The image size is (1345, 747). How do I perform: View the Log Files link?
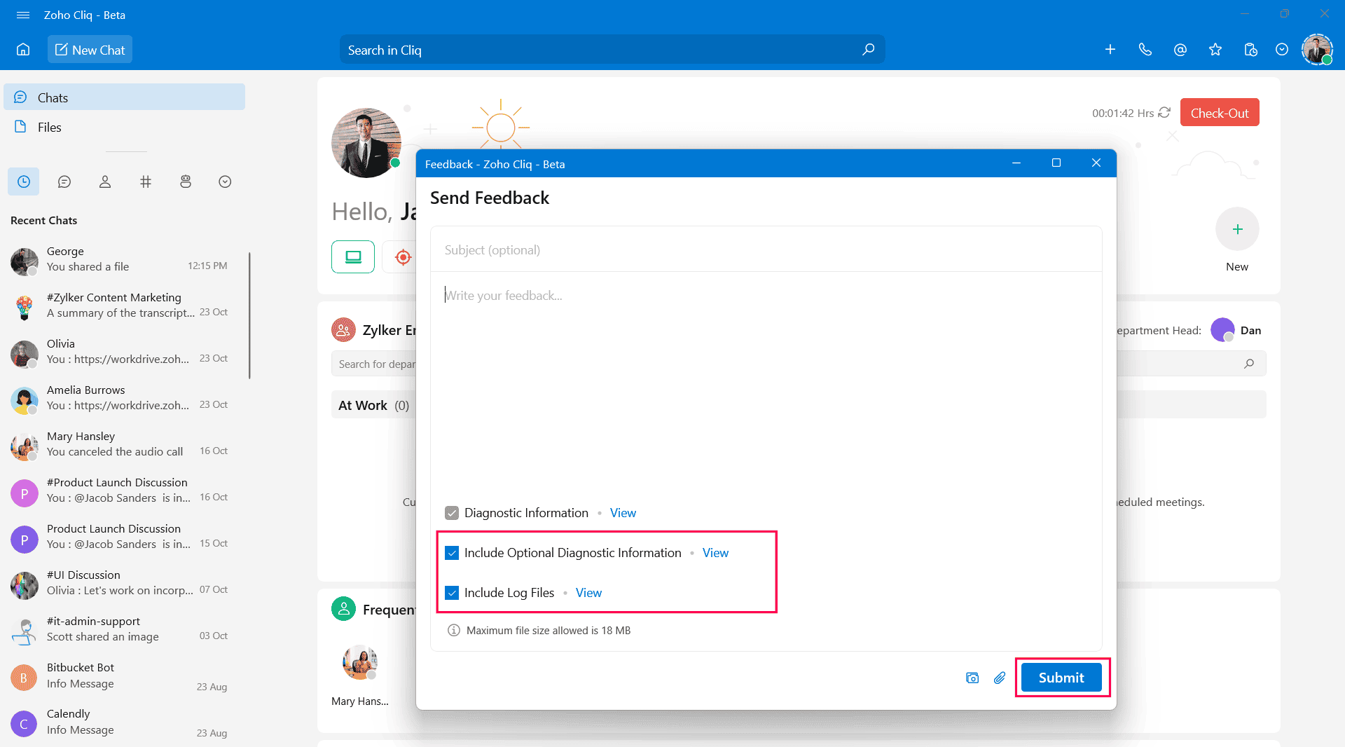[x=588, y=593]
